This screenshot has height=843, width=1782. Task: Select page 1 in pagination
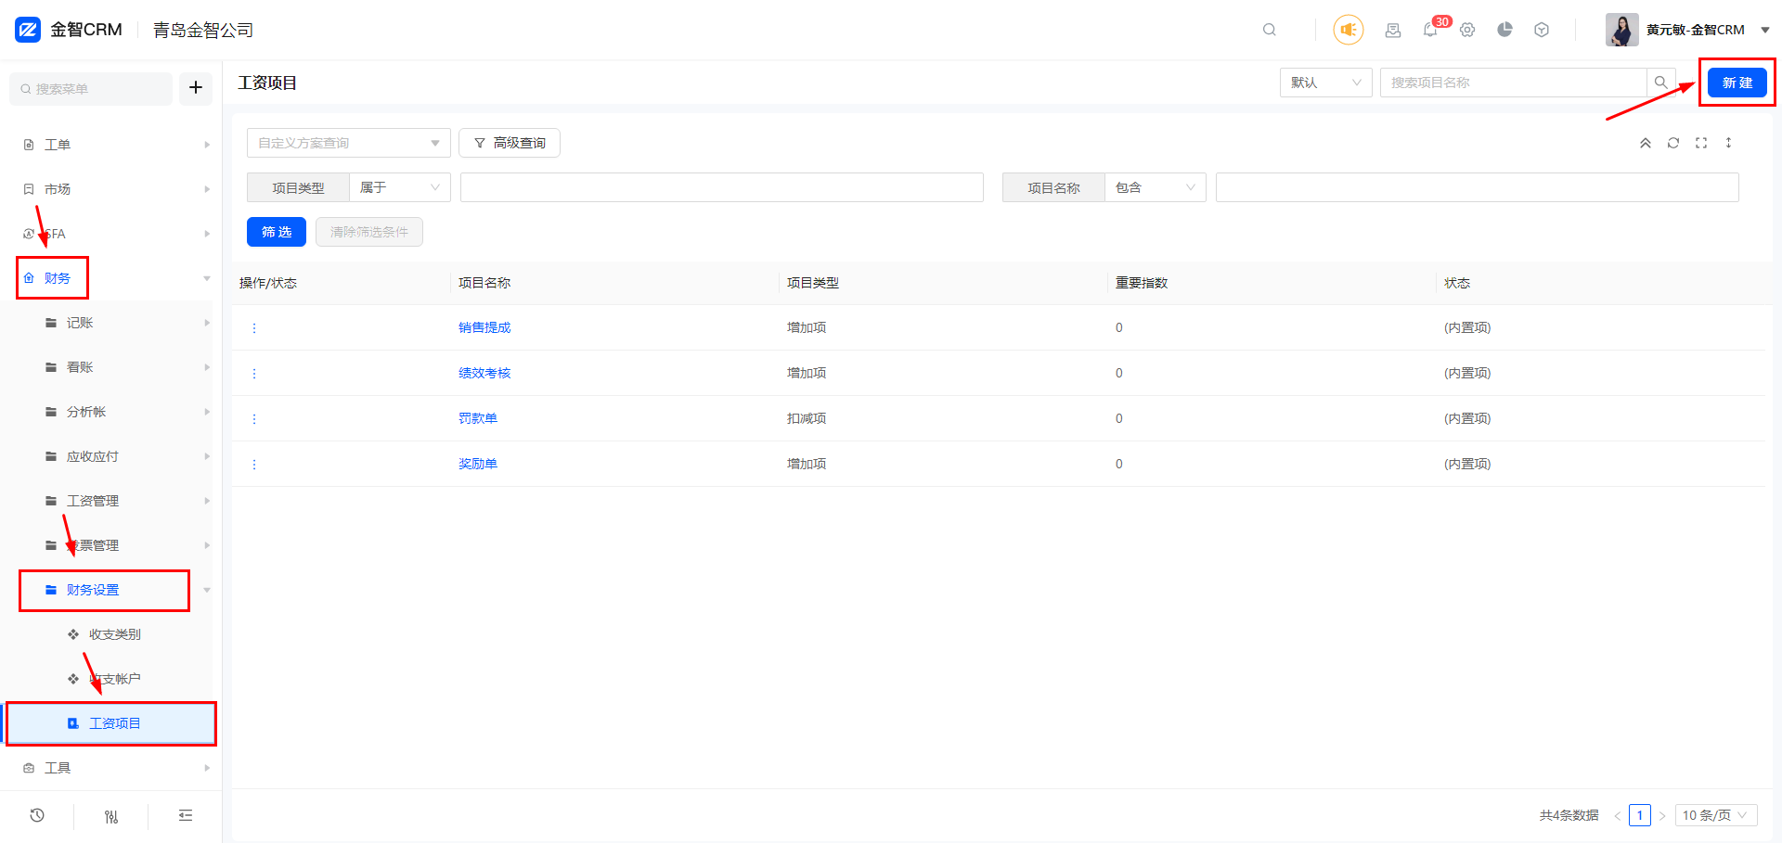tap(1640, 815)
